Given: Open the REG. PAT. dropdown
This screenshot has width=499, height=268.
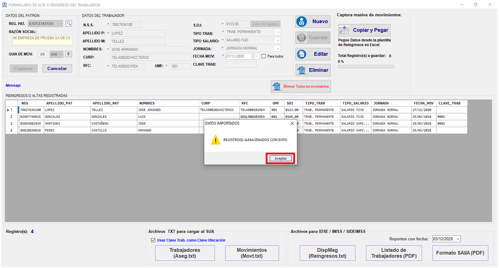Looking at the screenshot, I should coord(60,23).
